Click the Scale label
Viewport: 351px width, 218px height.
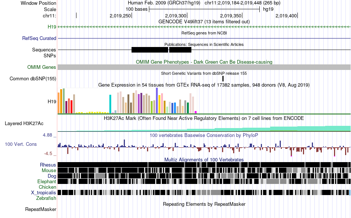click(50, 9)
